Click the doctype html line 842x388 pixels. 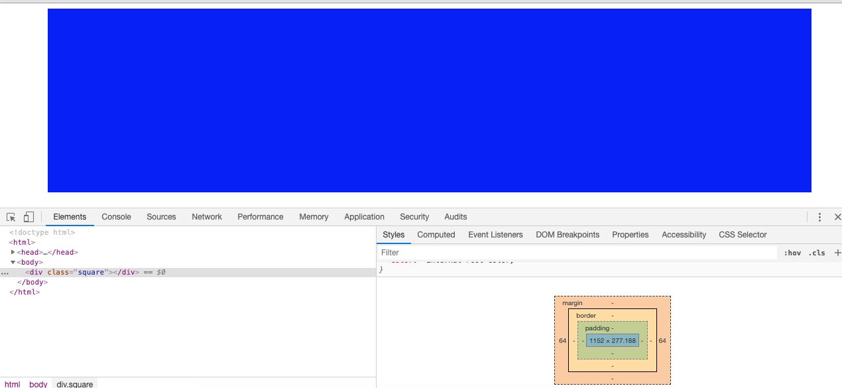coord(42,233)
